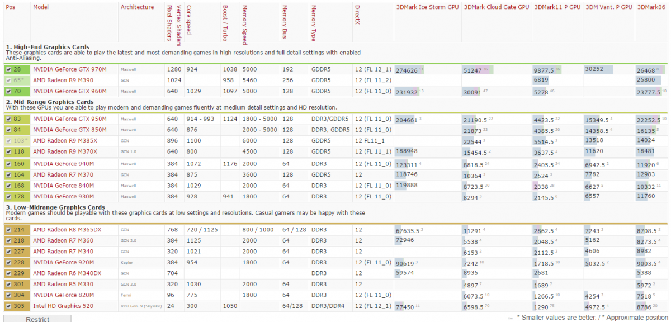Viewport: 671px width, 322px height.
Task: Click '12 (FL 12_1)' DirectX cell of GTX 970M
Action: 372,70
